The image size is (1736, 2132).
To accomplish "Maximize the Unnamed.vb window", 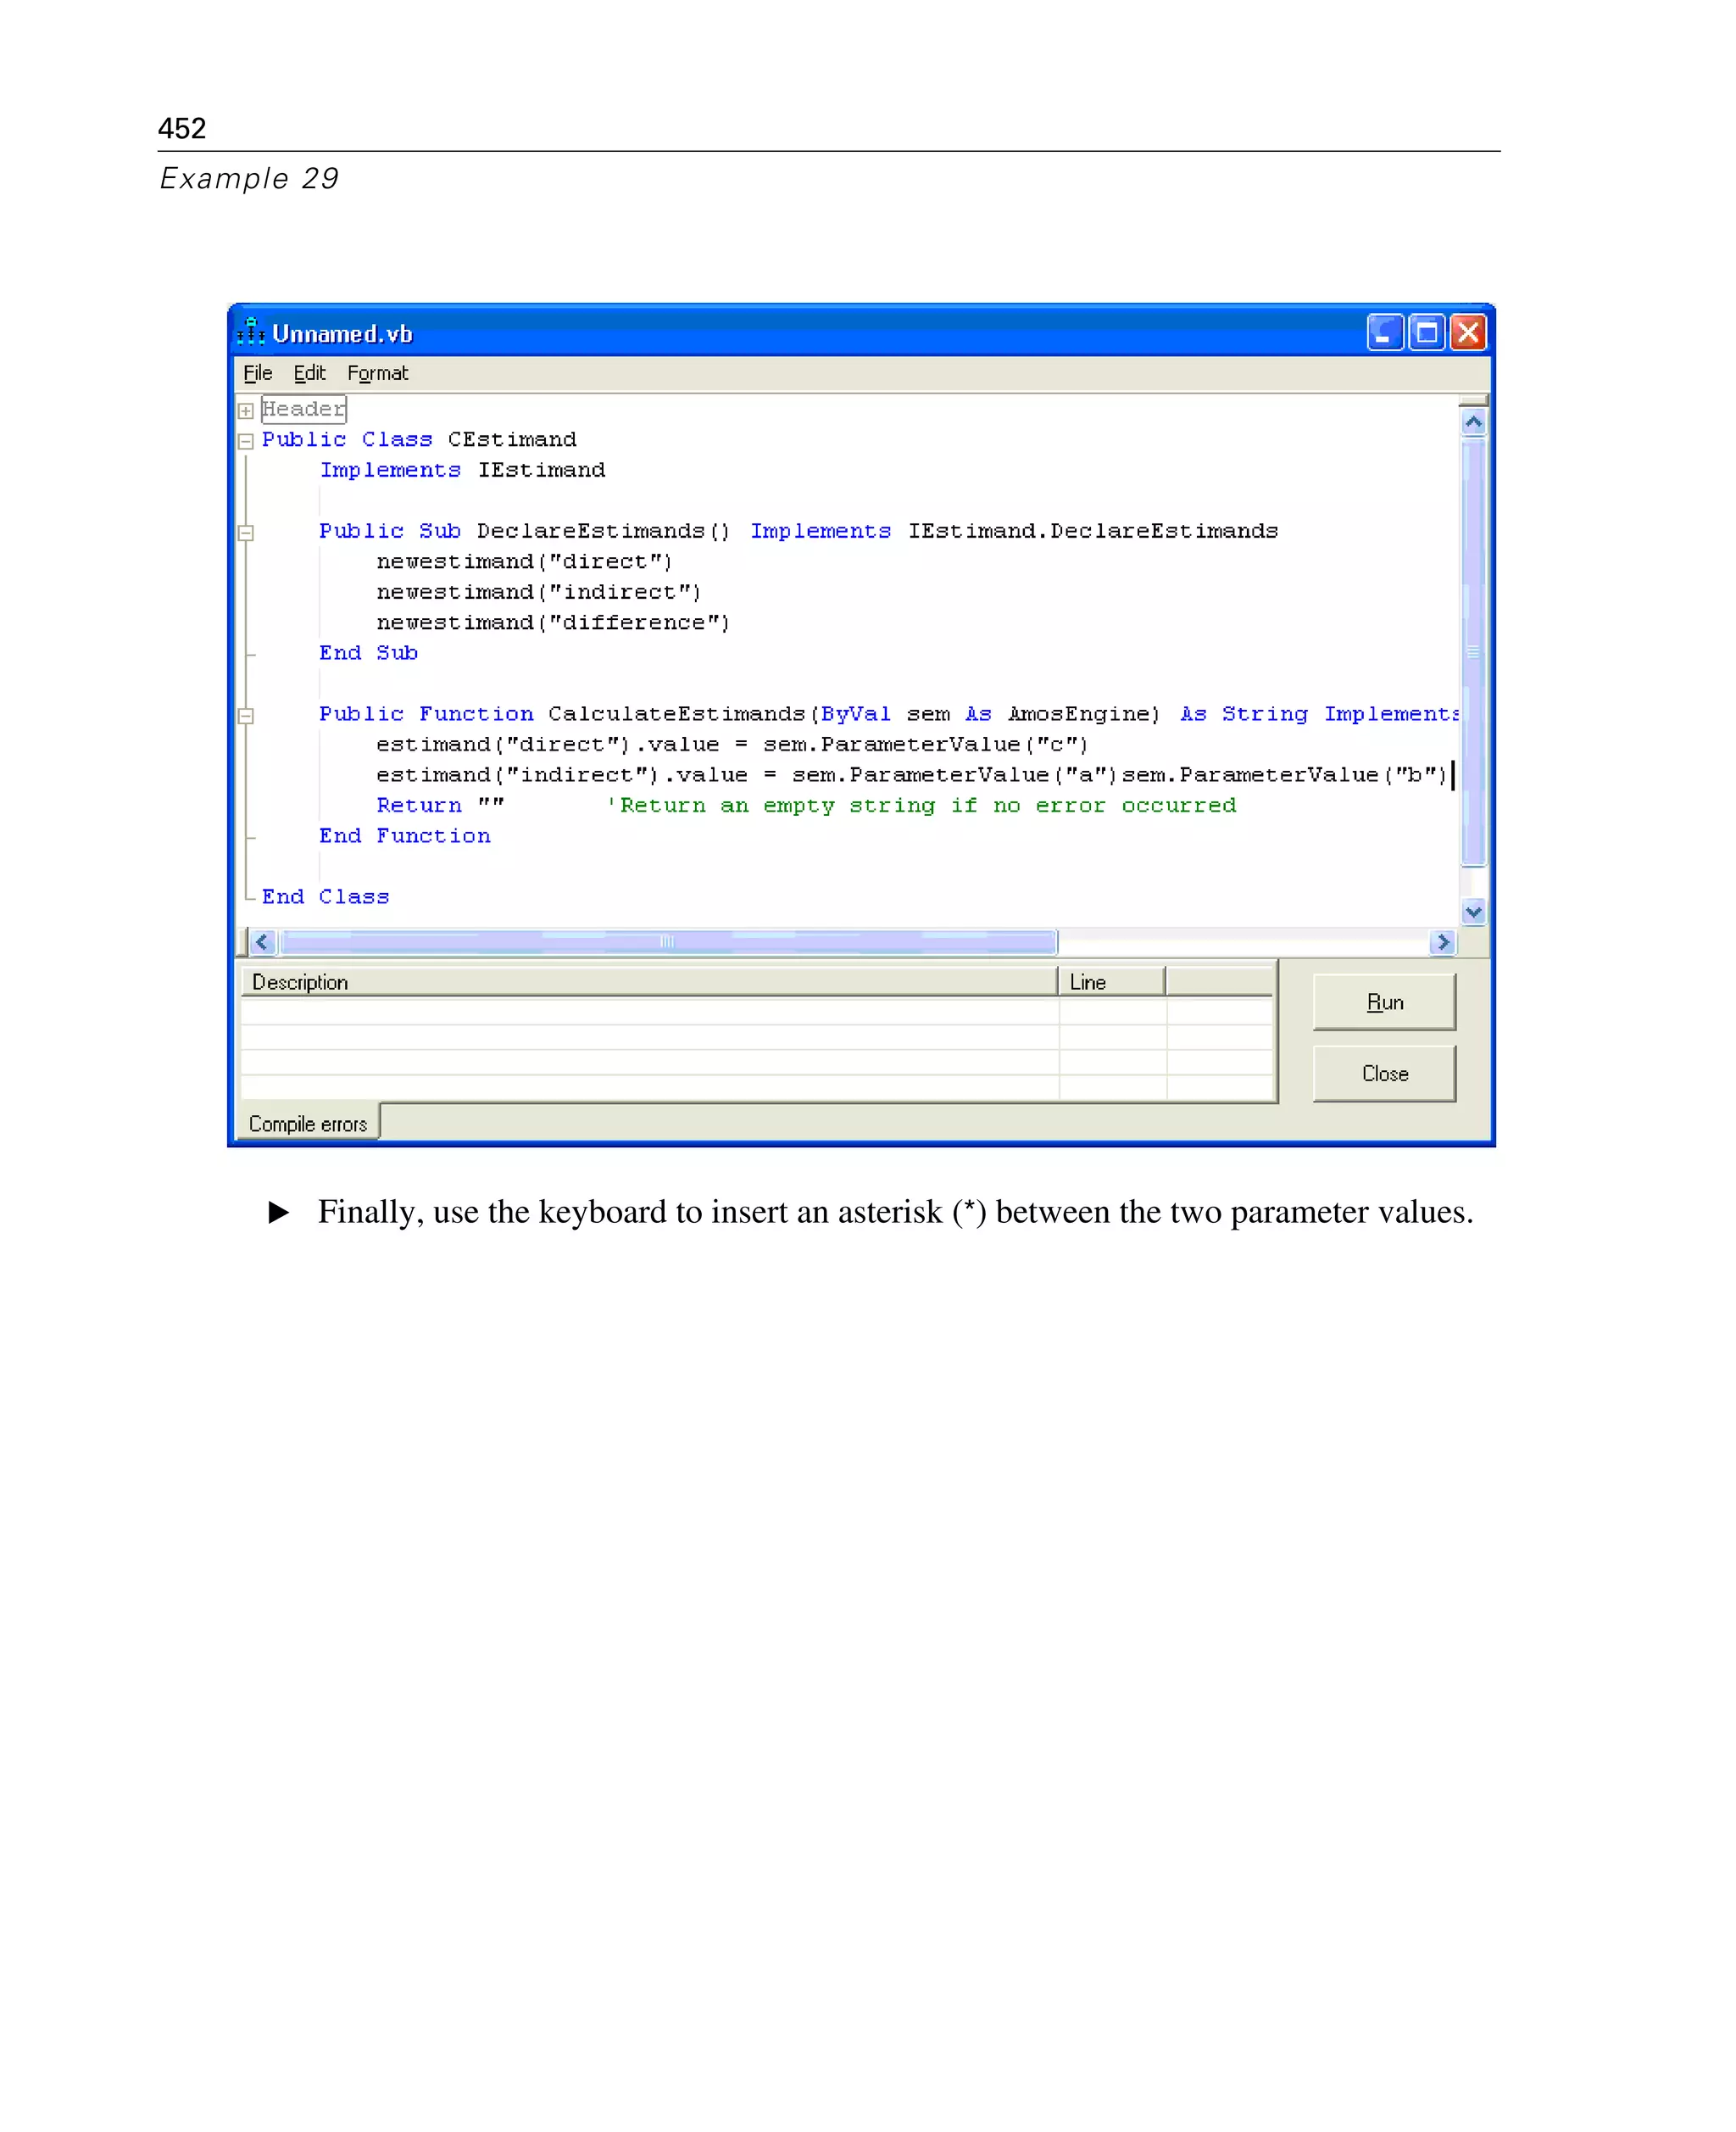I will tap(1426, 331).
